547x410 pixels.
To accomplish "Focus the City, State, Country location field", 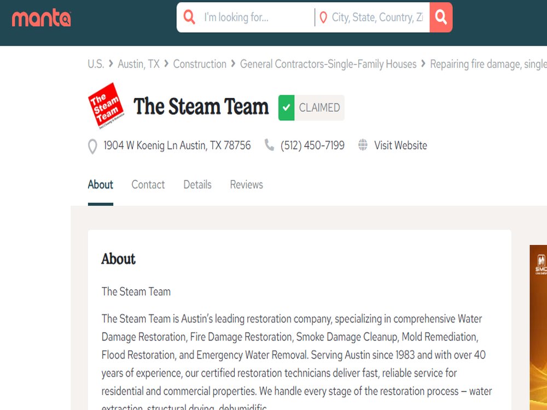I will click(x=377, y=17).
